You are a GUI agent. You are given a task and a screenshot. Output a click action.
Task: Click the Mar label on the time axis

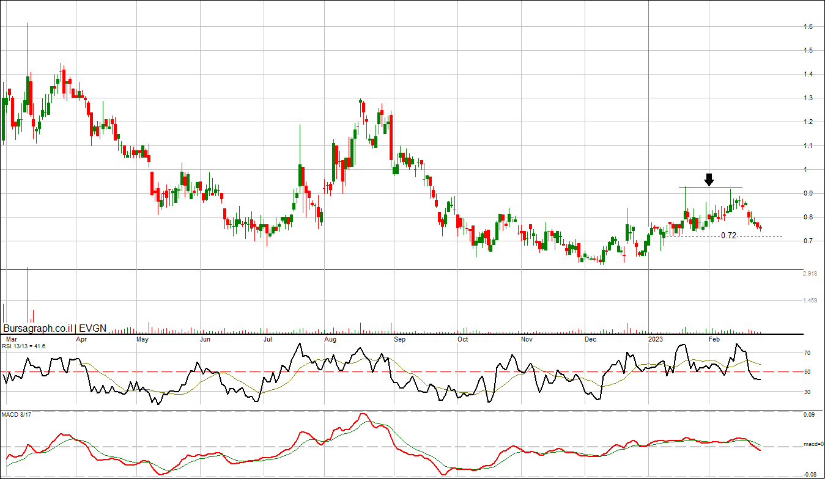(11, 338)
